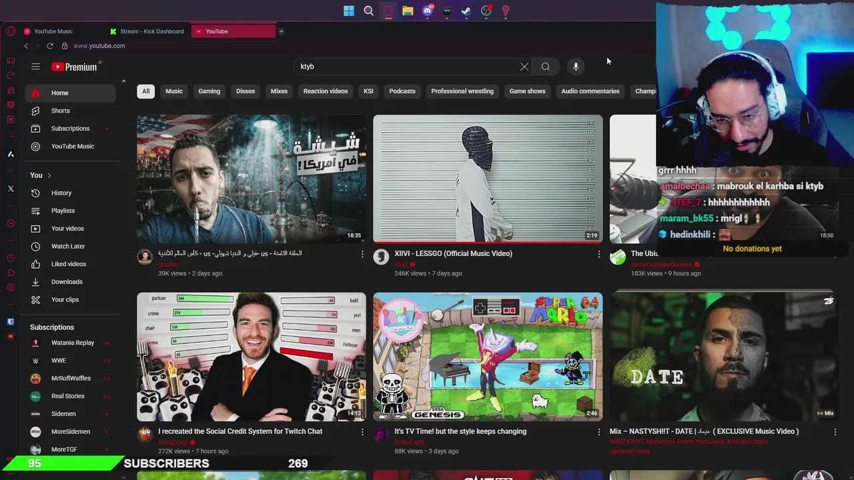Select the All filter chip
Viewport: 854px width, 480px height.
pyautogui.click(x=145, y=91)
